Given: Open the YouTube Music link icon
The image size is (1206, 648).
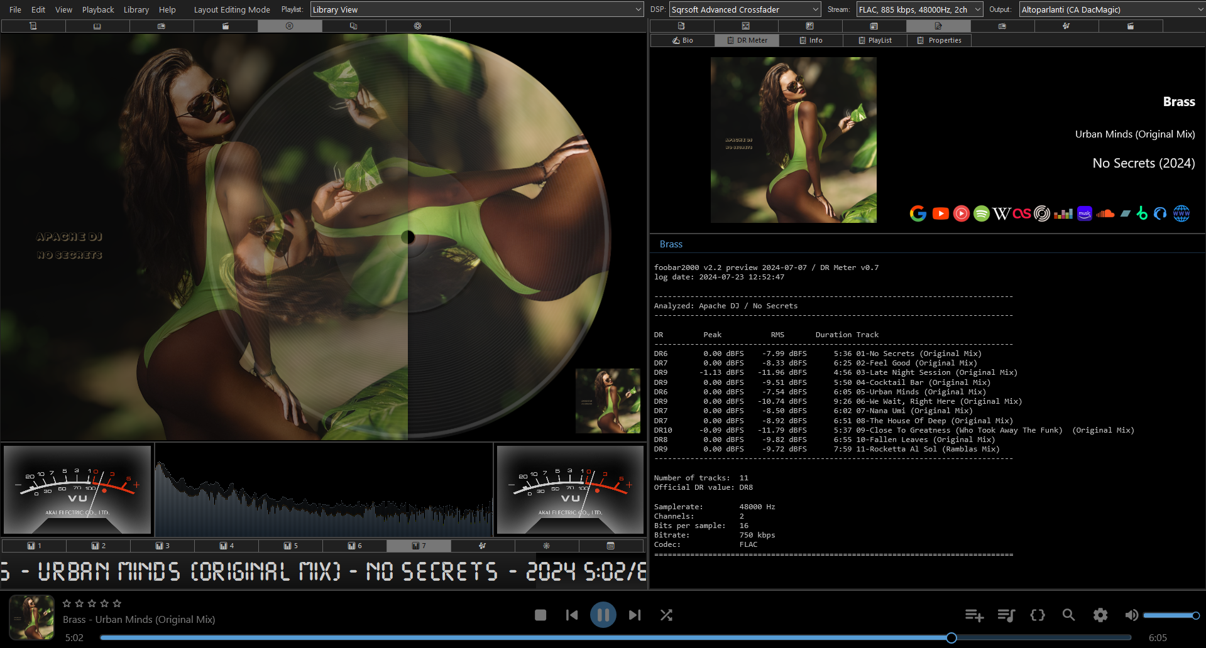Looking at the screenshot, I should pyautogui.click(x=962, y=213).
